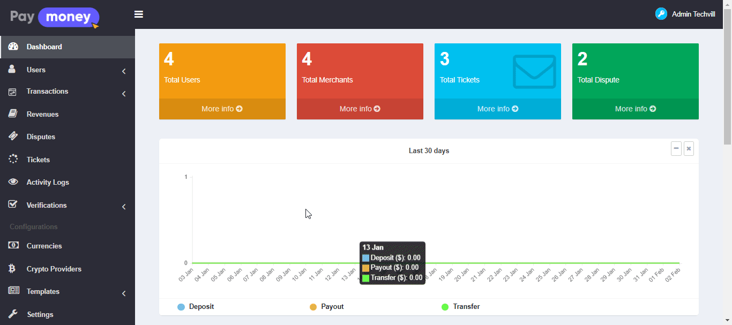Open the Tickets menu item

[x=38, y=160]
